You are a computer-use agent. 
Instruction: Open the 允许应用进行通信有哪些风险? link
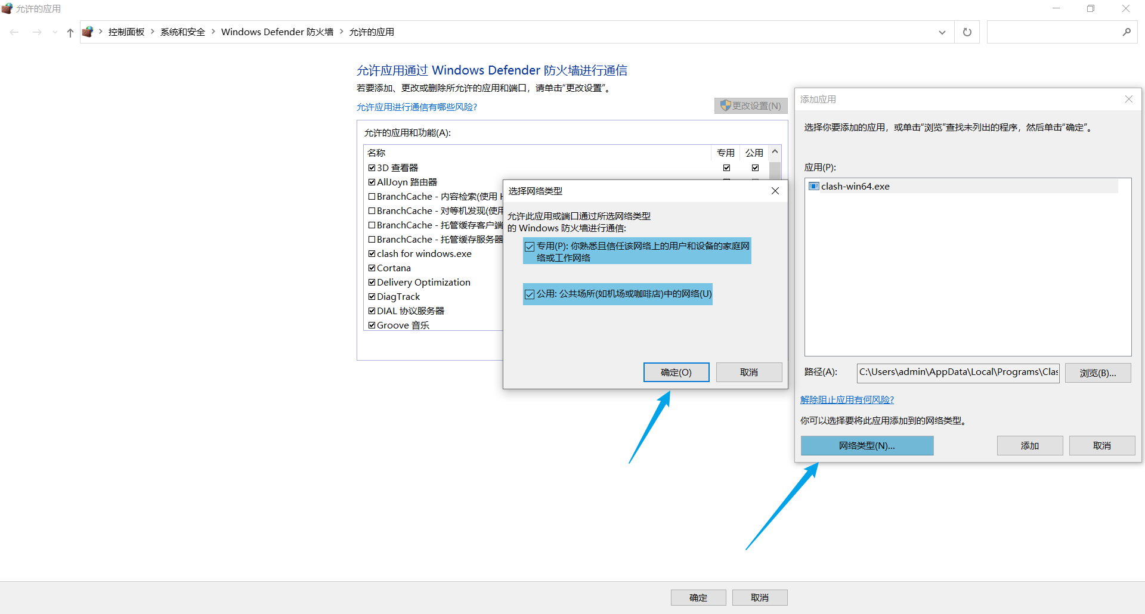point(417,107)
